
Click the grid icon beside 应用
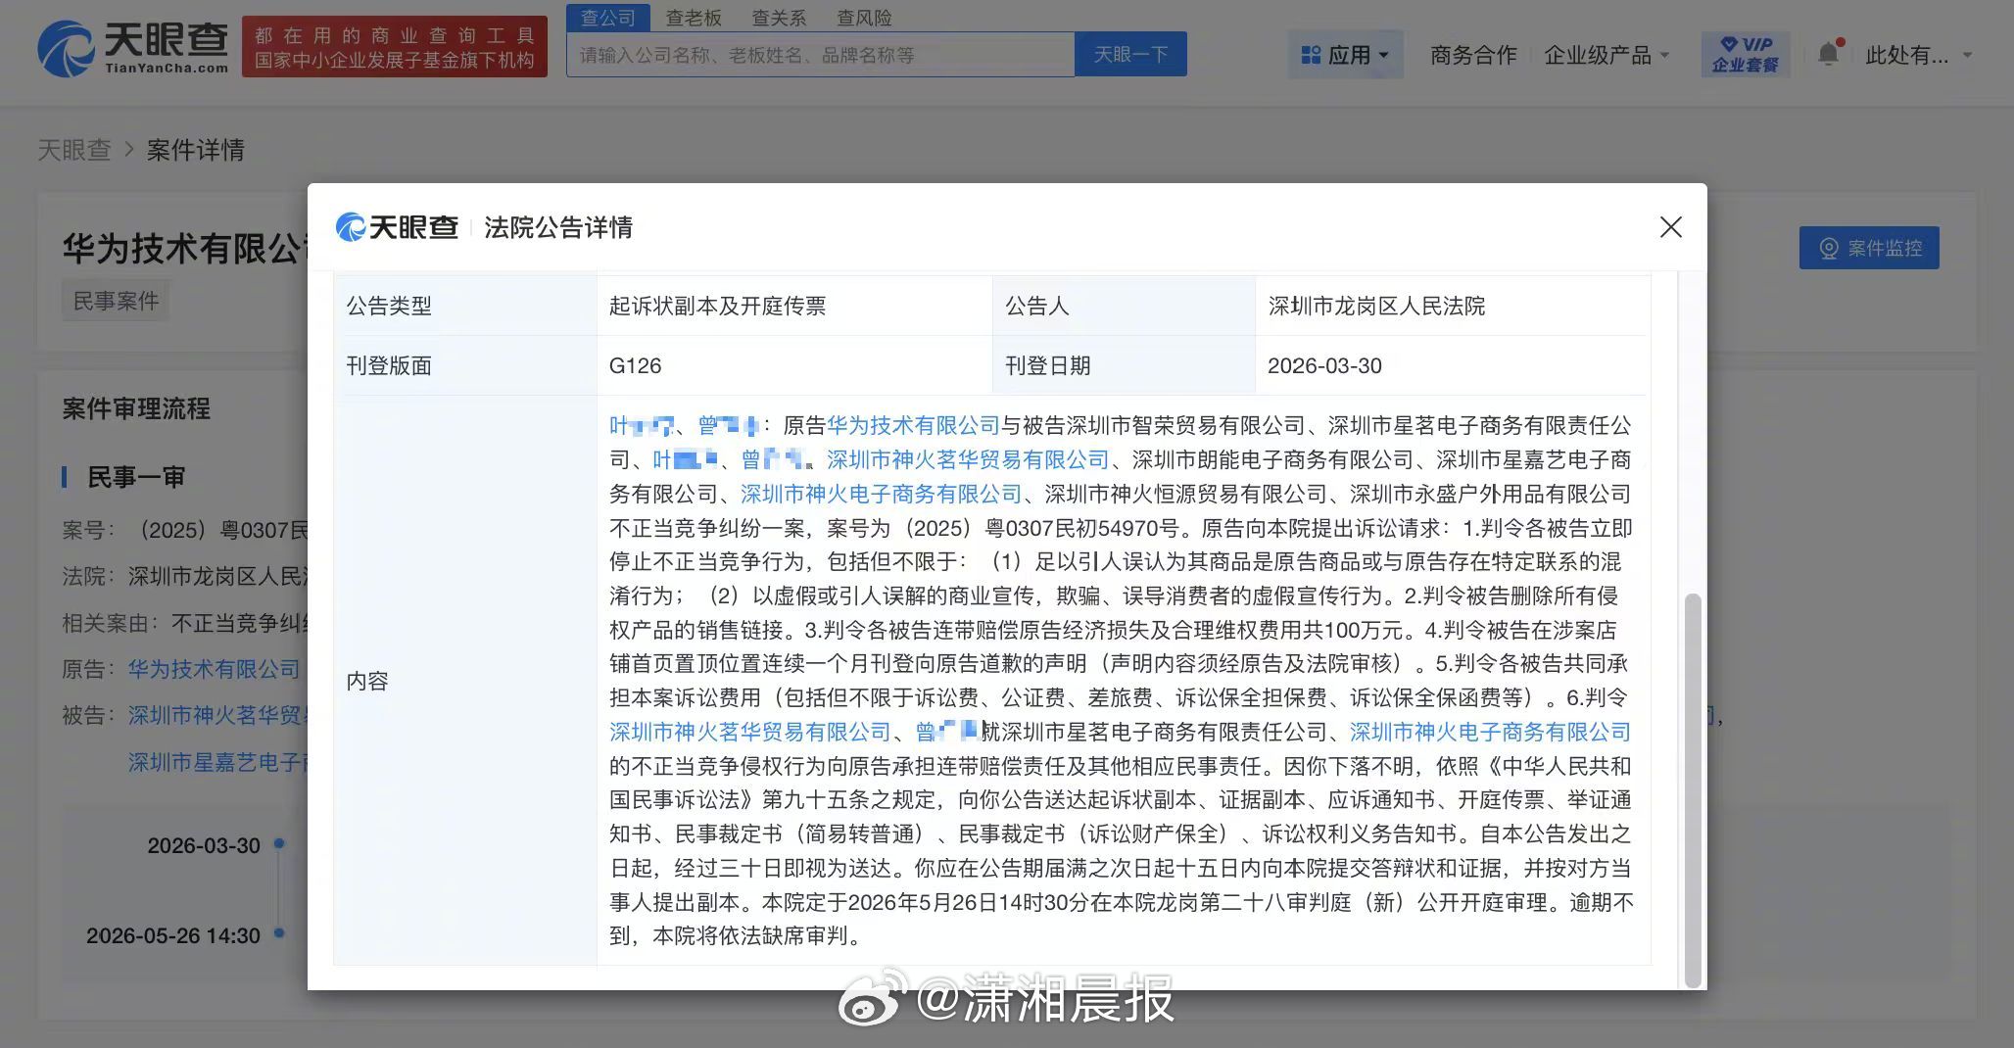click(x=1310, y=54)
